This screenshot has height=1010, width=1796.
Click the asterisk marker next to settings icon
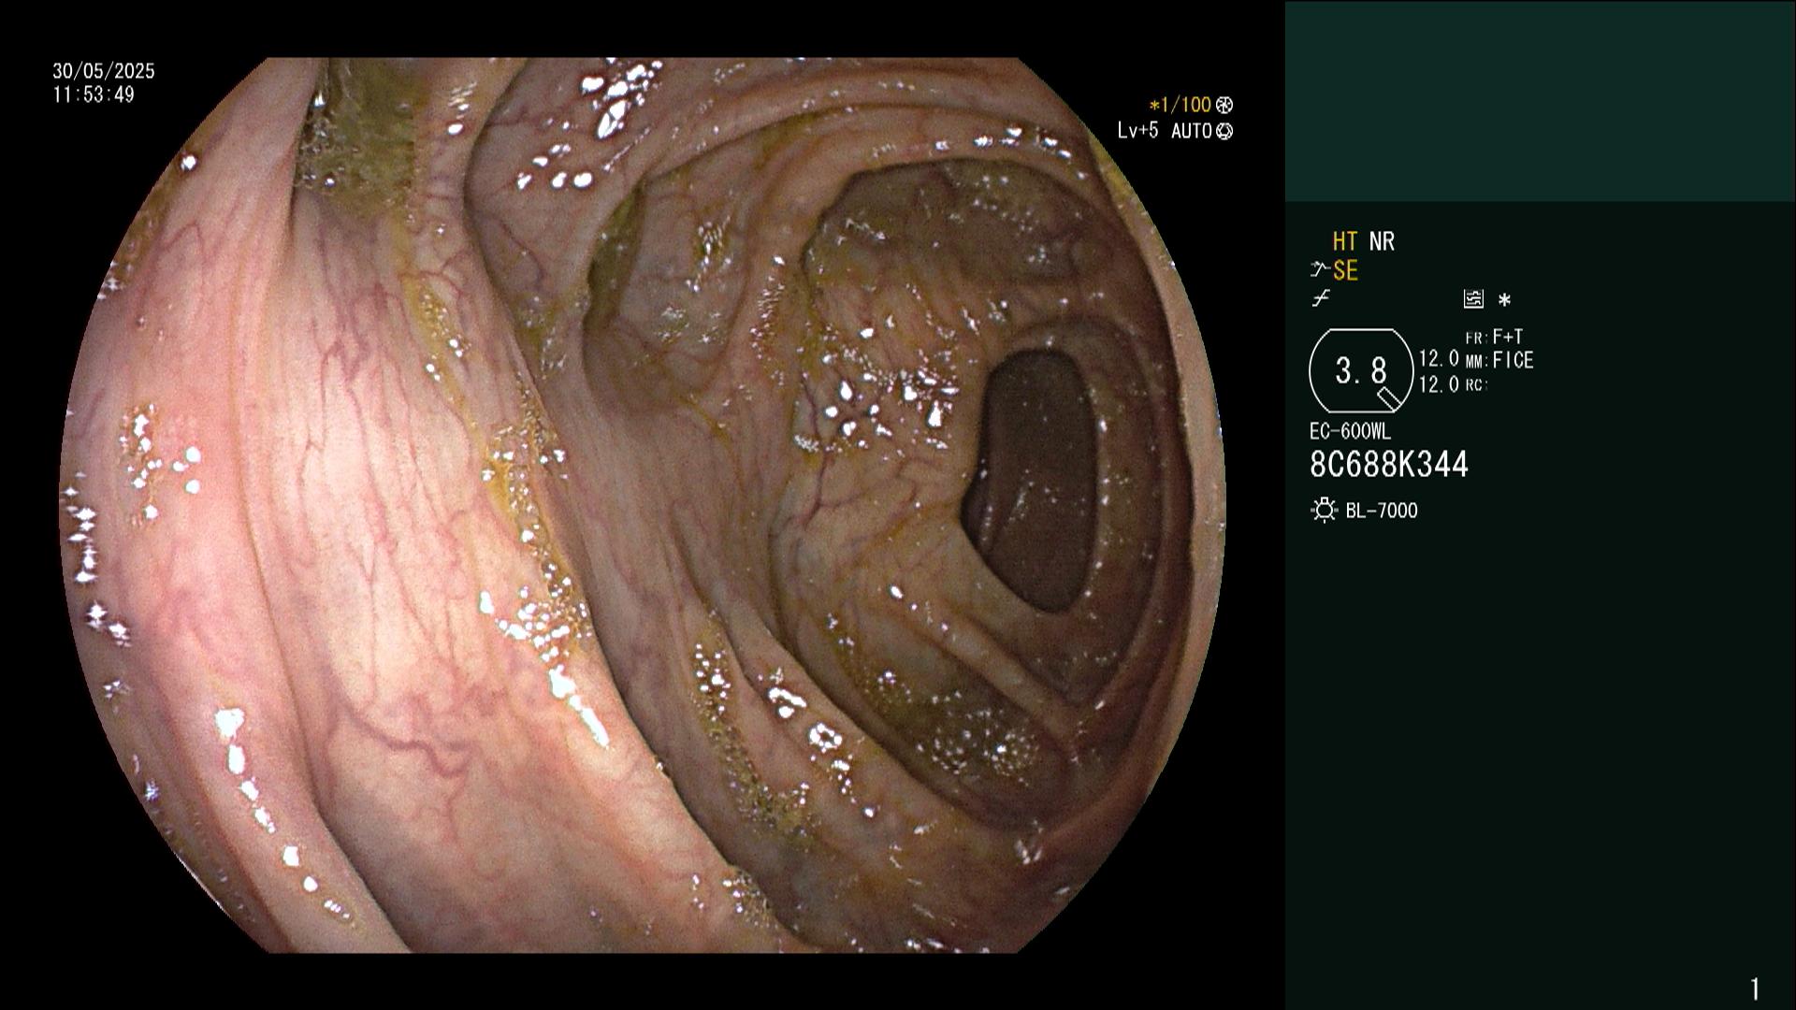[1504, 300]
